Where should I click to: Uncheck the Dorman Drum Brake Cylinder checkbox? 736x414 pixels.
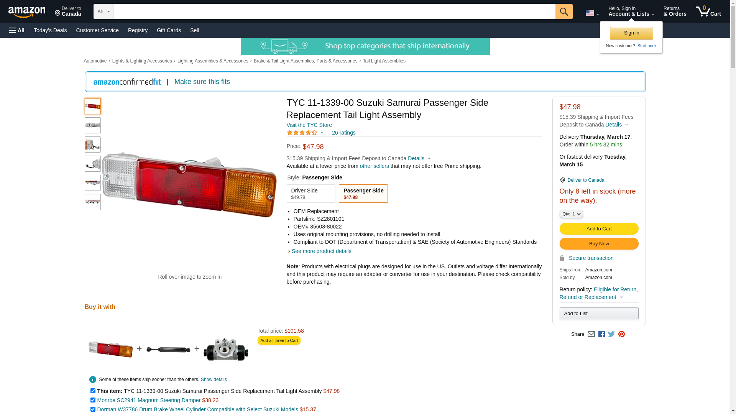pos(93,409)
